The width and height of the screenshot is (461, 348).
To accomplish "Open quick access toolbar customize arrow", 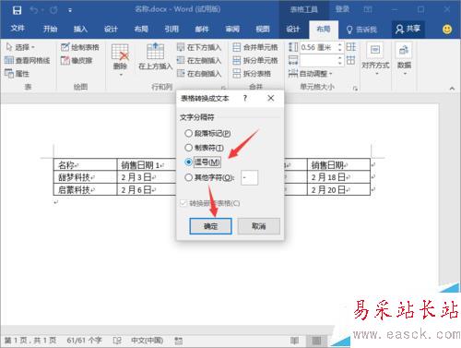I will pyautogui.click(x=70, y=10).
